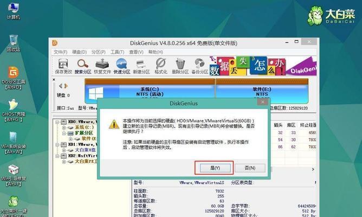
Task: Select 大白菜U盘 in the disk tree
Action: (85, 150)
